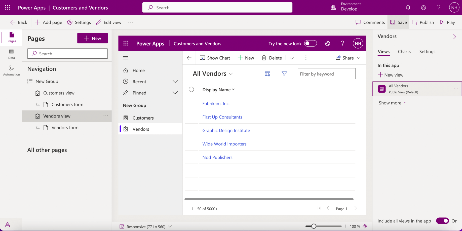Switch to the Charts tab

404,52
